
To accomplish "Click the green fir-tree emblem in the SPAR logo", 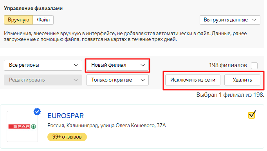I will pos(34,126).
